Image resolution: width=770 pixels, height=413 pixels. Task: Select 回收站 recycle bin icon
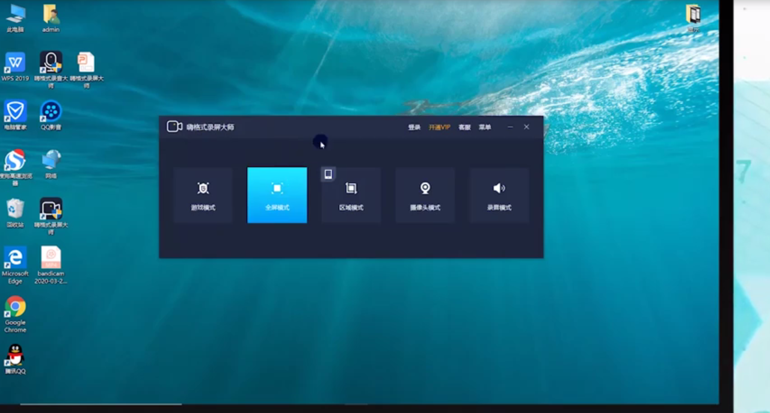coord(15,213)
